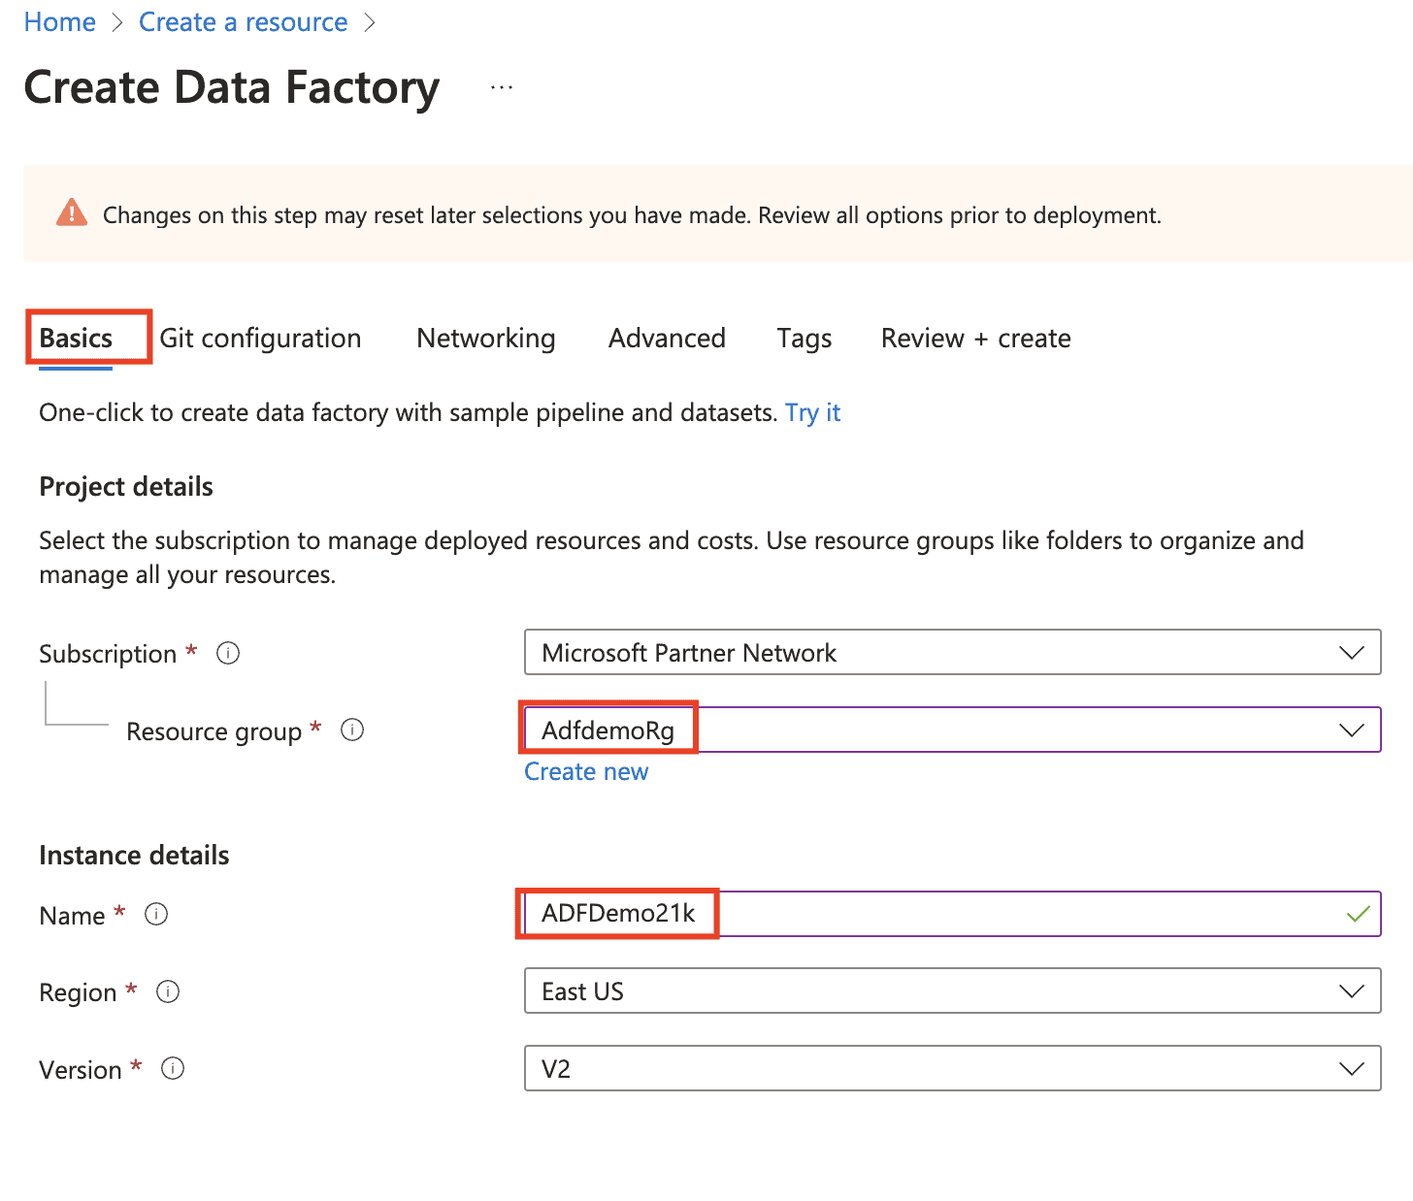
Task: Expand the Region dropdown showing East US
Action: click(951, 991)
